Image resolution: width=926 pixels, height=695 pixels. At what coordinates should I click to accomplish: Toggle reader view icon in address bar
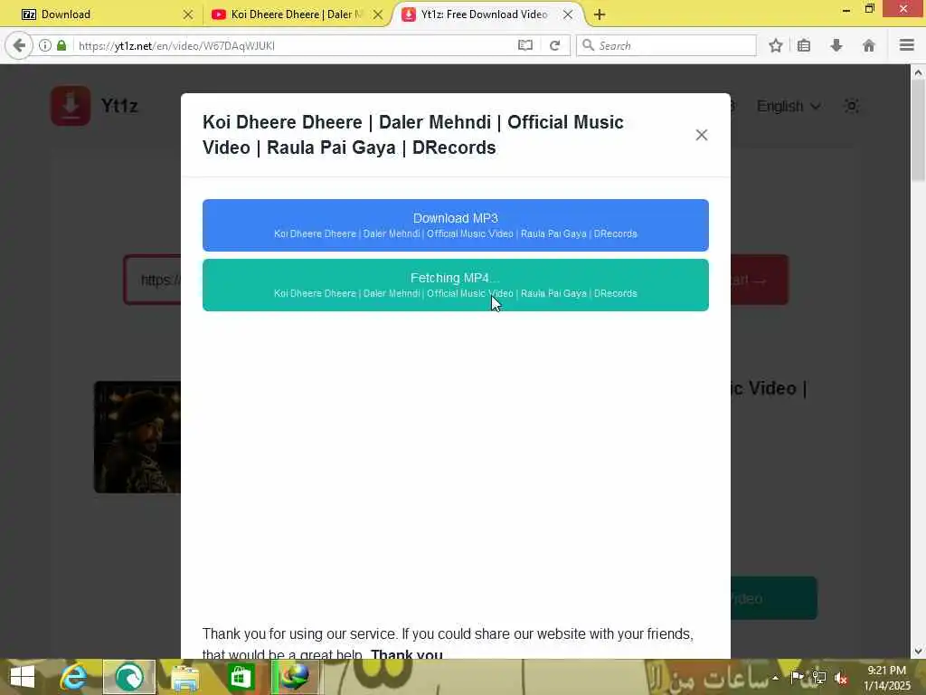point(525,45)
